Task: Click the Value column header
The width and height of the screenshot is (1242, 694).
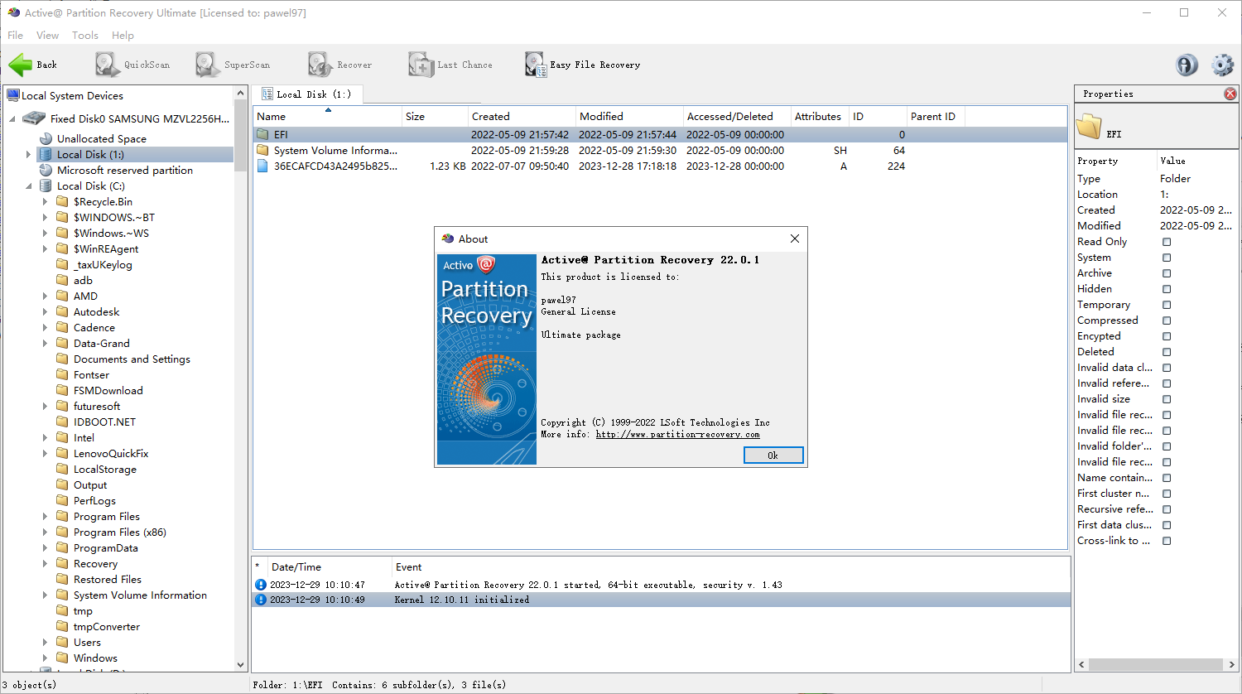Action: (1196, 161)
